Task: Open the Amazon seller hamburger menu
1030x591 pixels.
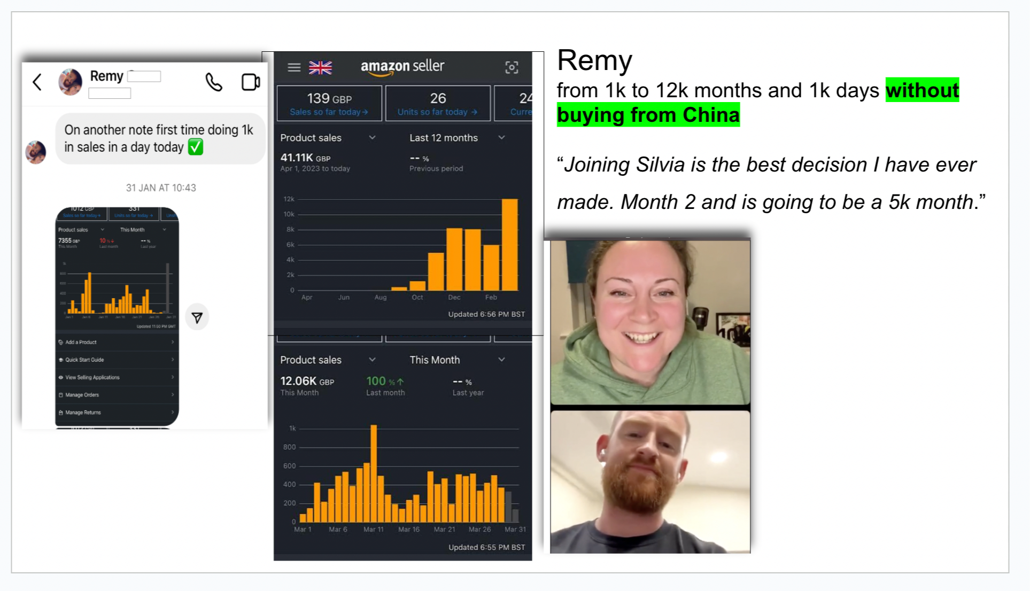Action: tap(294, 67)
